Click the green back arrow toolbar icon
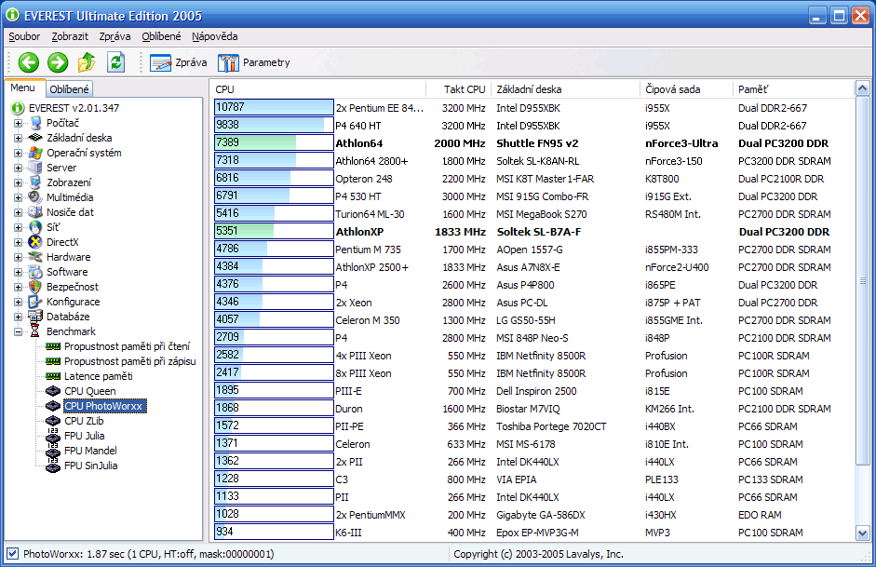876x567 pixels. [29, 62]
